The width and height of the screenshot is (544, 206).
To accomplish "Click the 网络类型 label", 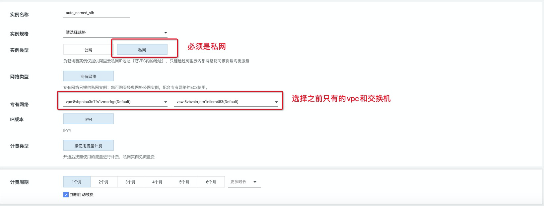I will 19,77.
